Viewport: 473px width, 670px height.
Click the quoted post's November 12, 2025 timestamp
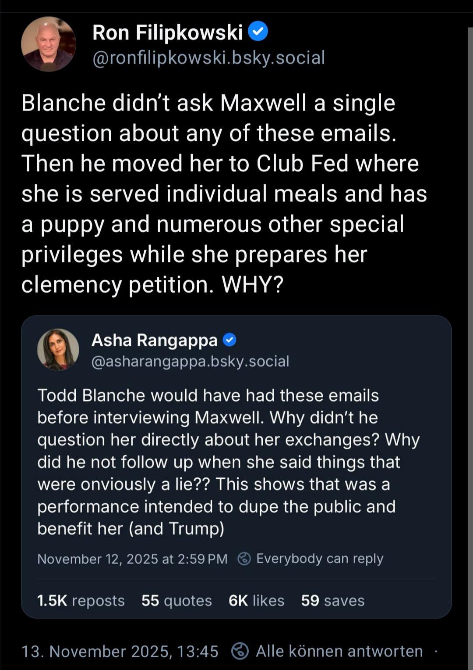click(x=132, y=559)
